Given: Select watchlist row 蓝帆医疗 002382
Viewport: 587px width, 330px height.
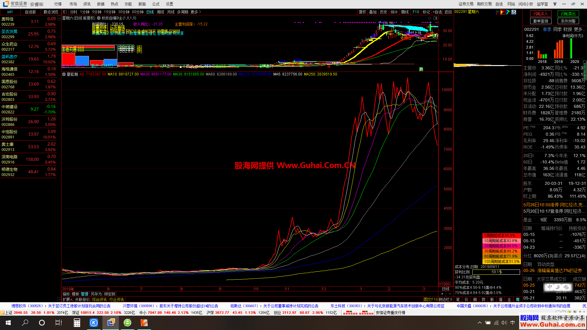Looking at the screenshot, I should pos(28,59).
